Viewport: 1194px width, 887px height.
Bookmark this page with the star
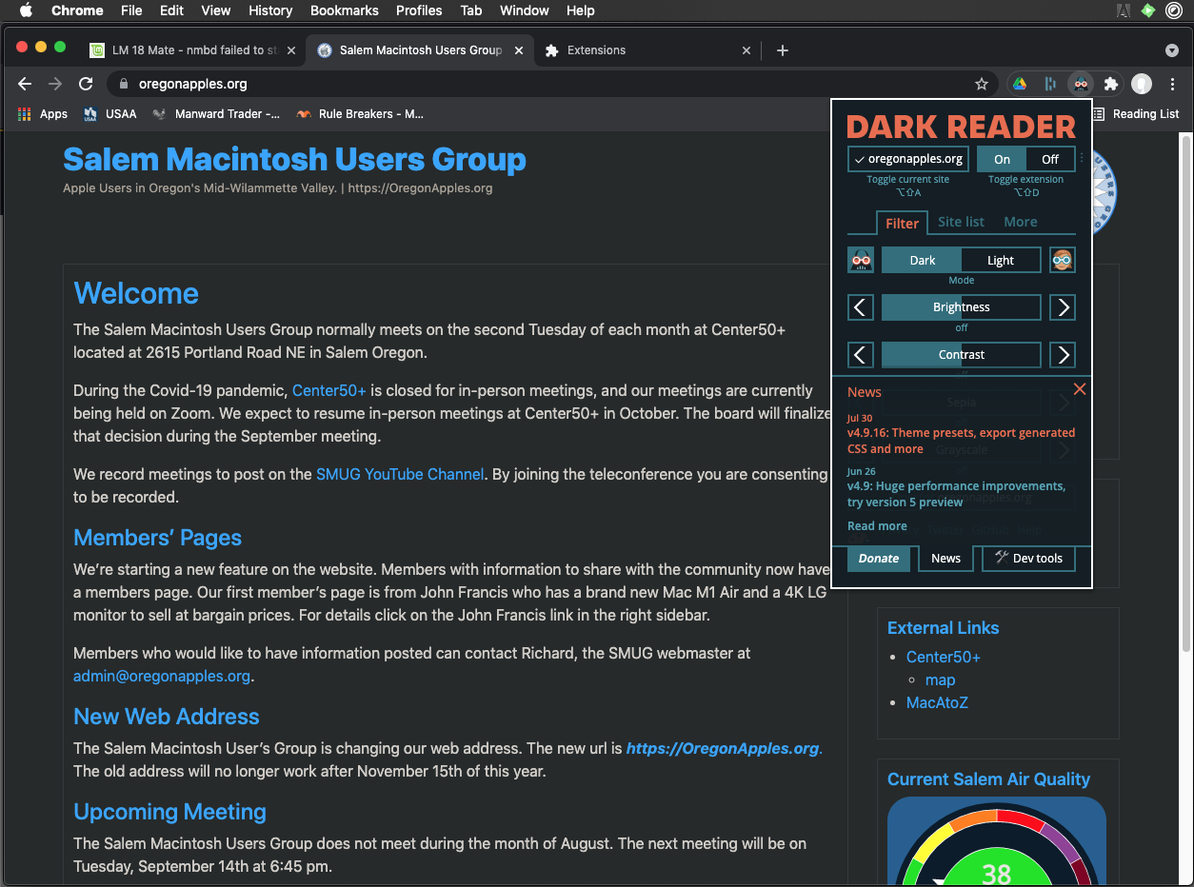click(x=982, y=84)
